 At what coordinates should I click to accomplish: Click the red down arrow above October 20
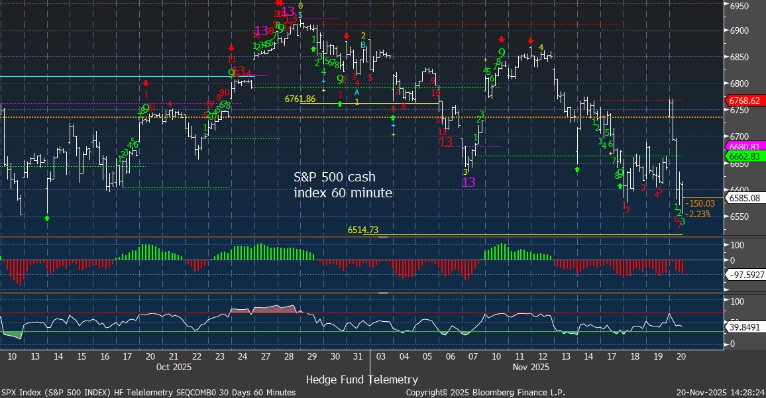[146, 83]
